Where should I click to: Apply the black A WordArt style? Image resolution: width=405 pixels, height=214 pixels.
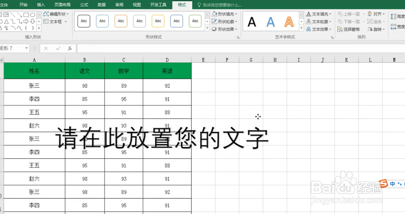coord(252,22)
